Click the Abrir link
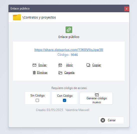 tap(69, 65)
